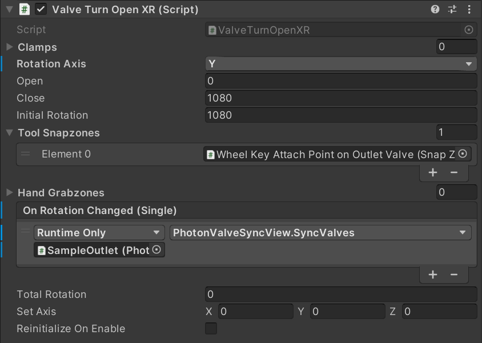This screenshot has height=343, width=482.
Task: Open the component presets icon
Action: [x=452, y=9]
